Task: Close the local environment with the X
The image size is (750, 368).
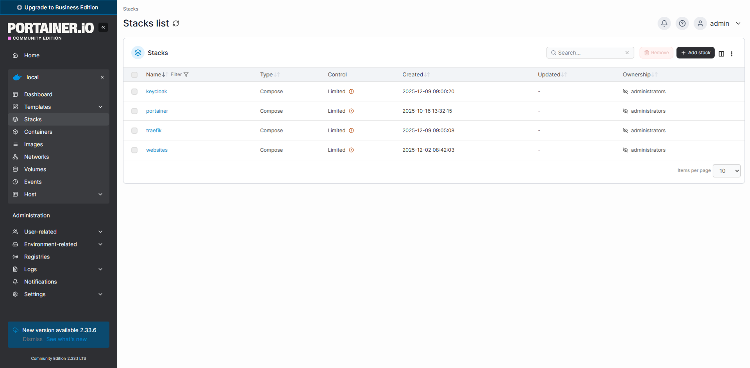Action: tap(102, 77)
